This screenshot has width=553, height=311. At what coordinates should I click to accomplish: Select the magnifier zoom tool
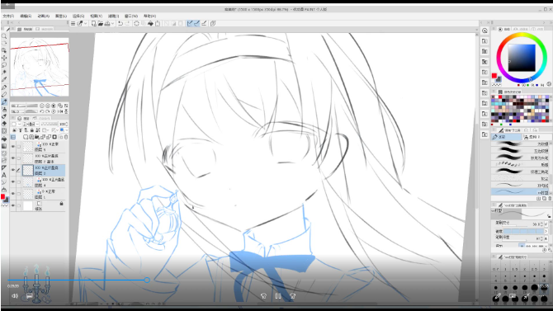pyautogui.click(x=4, y=36)
